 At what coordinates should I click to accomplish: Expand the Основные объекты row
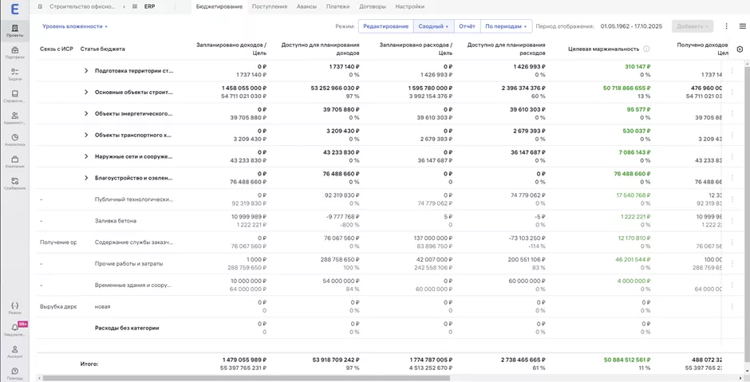tap(86, 93)
